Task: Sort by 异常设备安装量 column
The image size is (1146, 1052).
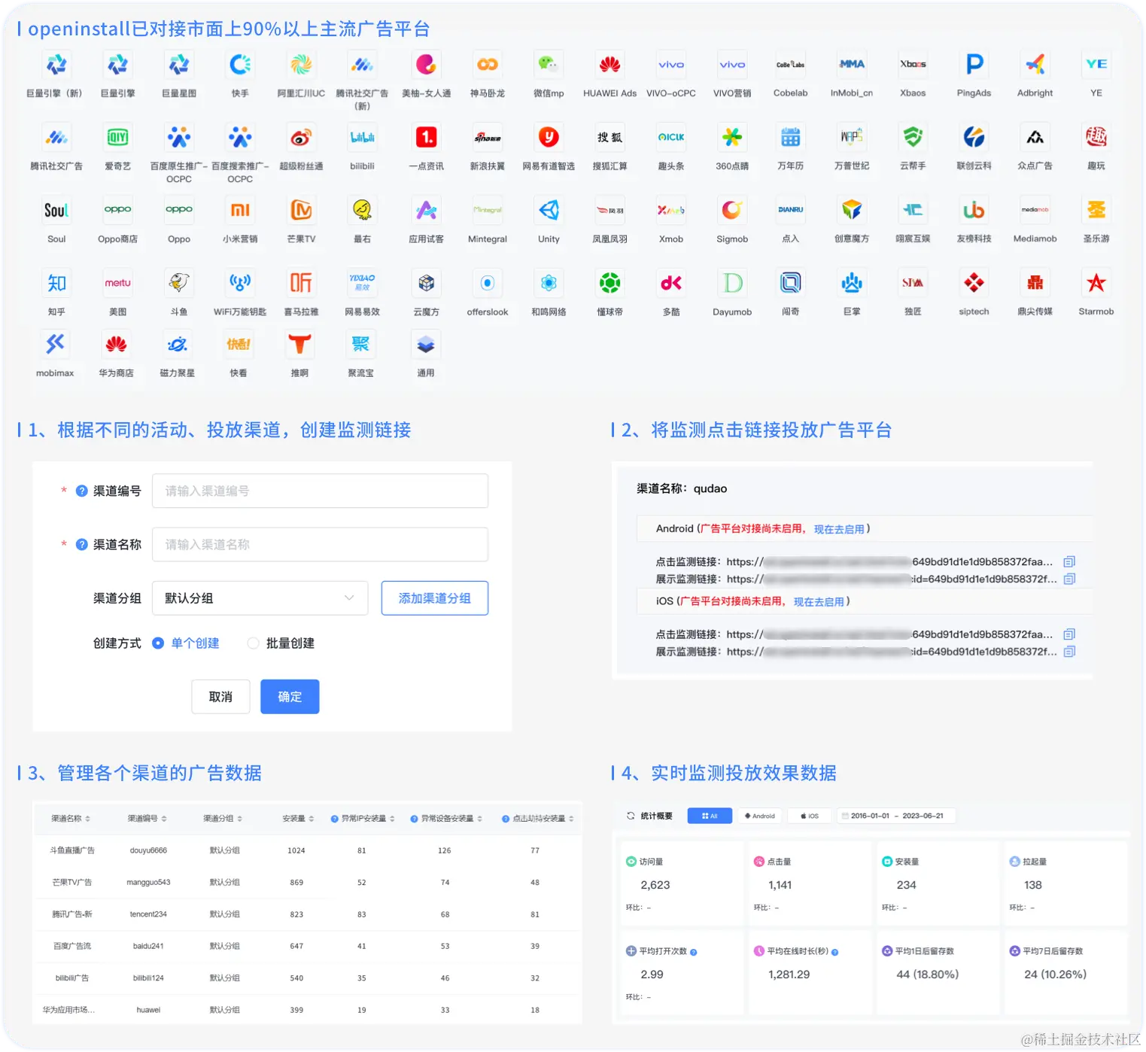Action: tap(479, 819)
